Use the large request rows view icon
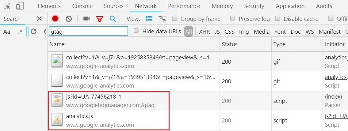Viewport: 348px width, 131px height. 149,19
